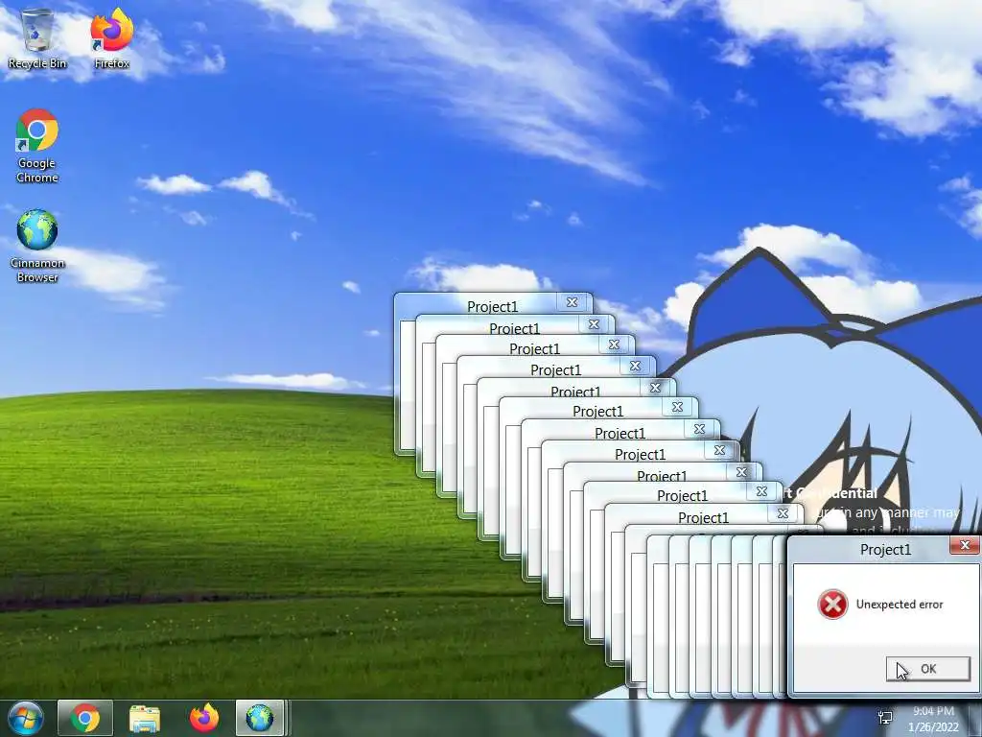Screen dimensions: 982x737
Task: Click OK in the Unexpected error dialog
Action: point(928,669)
